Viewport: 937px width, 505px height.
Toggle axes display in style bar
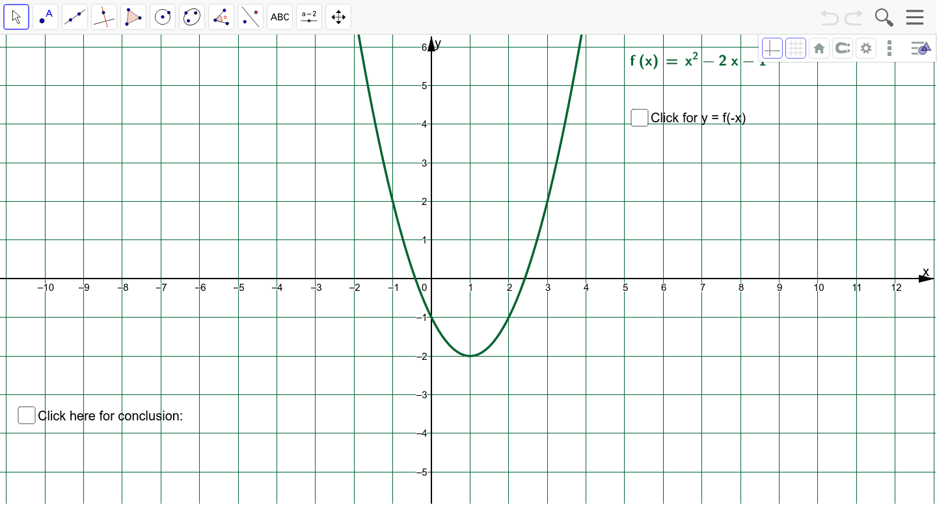[x=772, y=48]
